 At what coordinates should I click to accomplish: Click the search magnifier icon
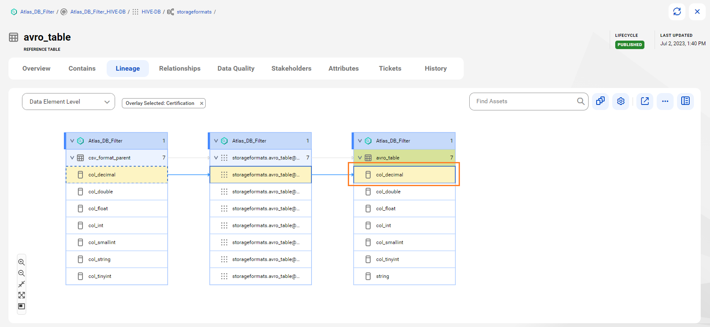(x=581, y=101)
